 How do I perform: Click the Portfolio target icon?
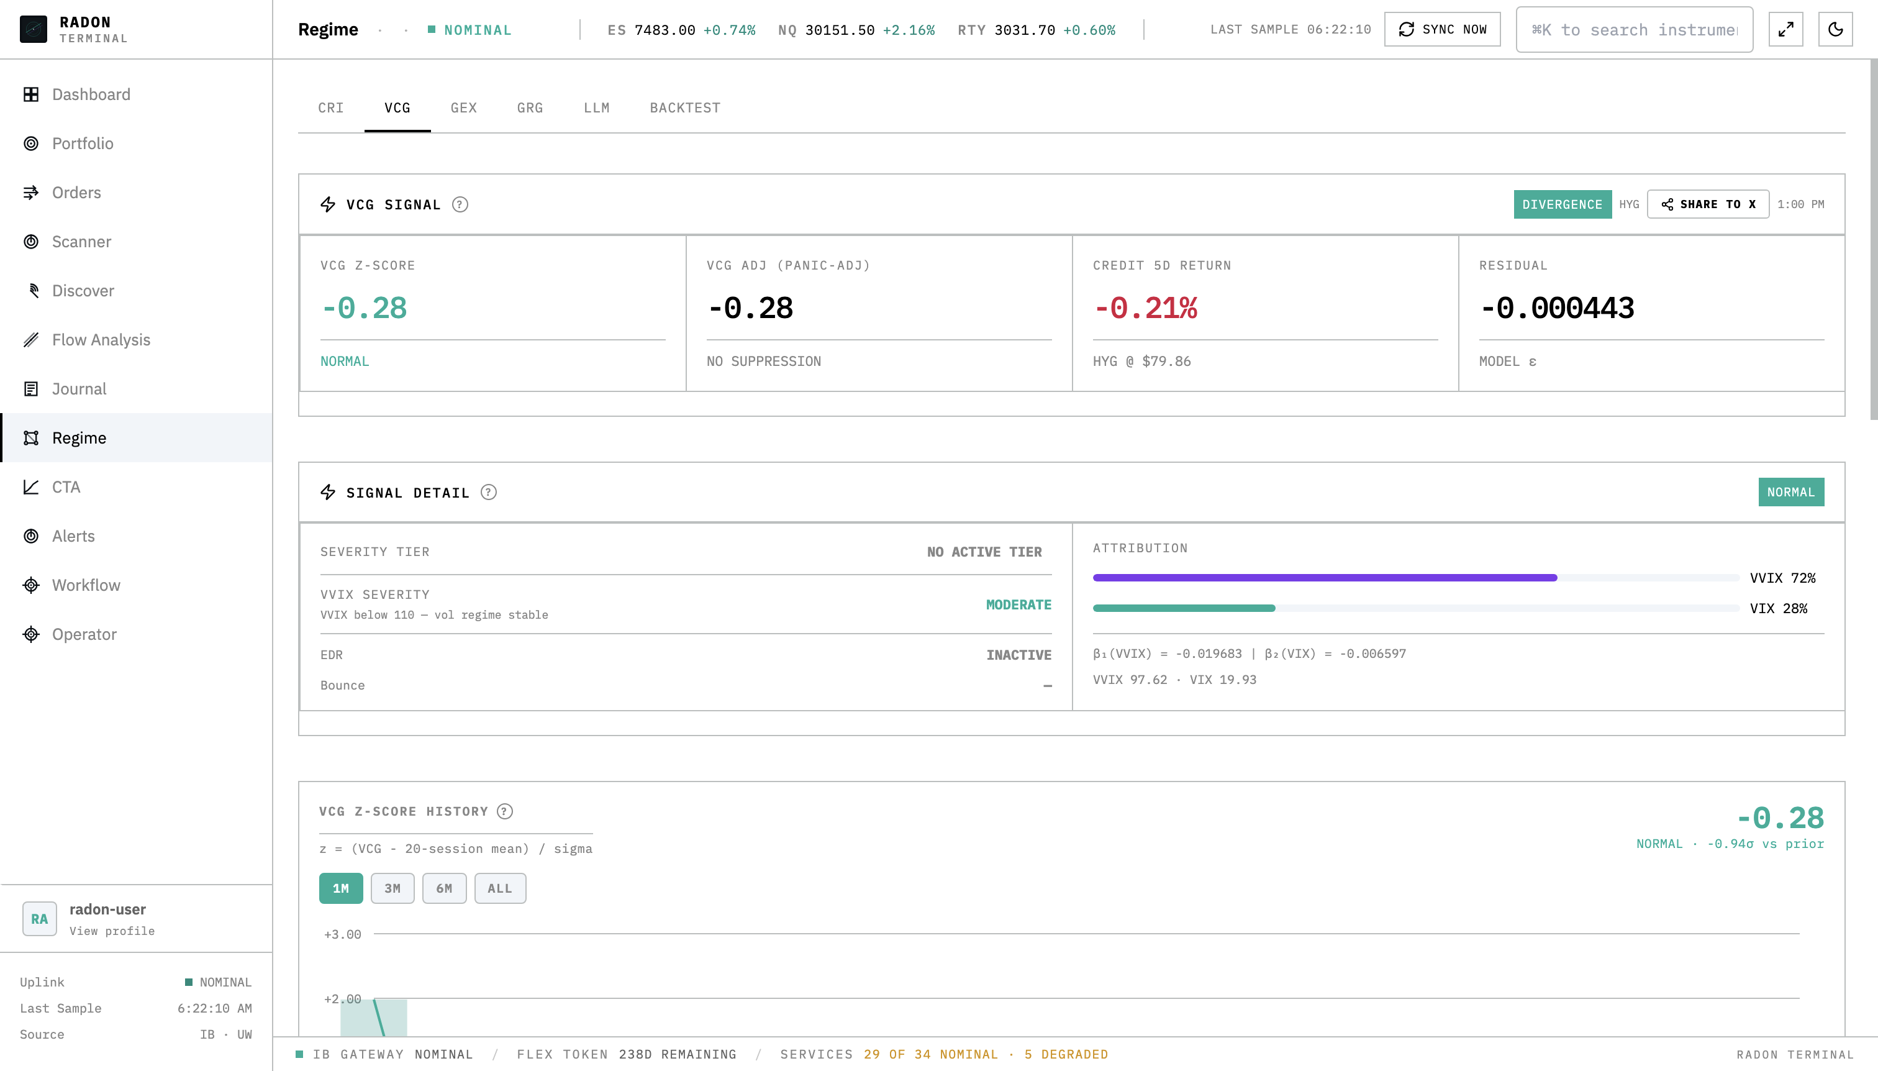tap(31, 144)
